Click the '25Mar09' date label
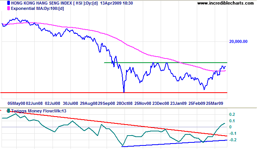 (215, 103)
